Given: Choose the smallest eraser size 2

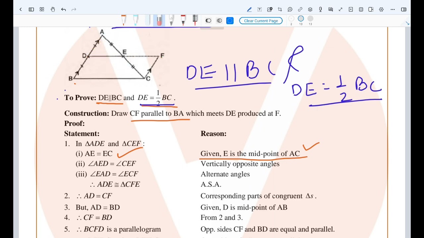Looking at the screenshot, I should pos(291,19).
